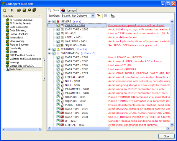Switch to the Summary tab
177x141 pixels.
[68, 10]
